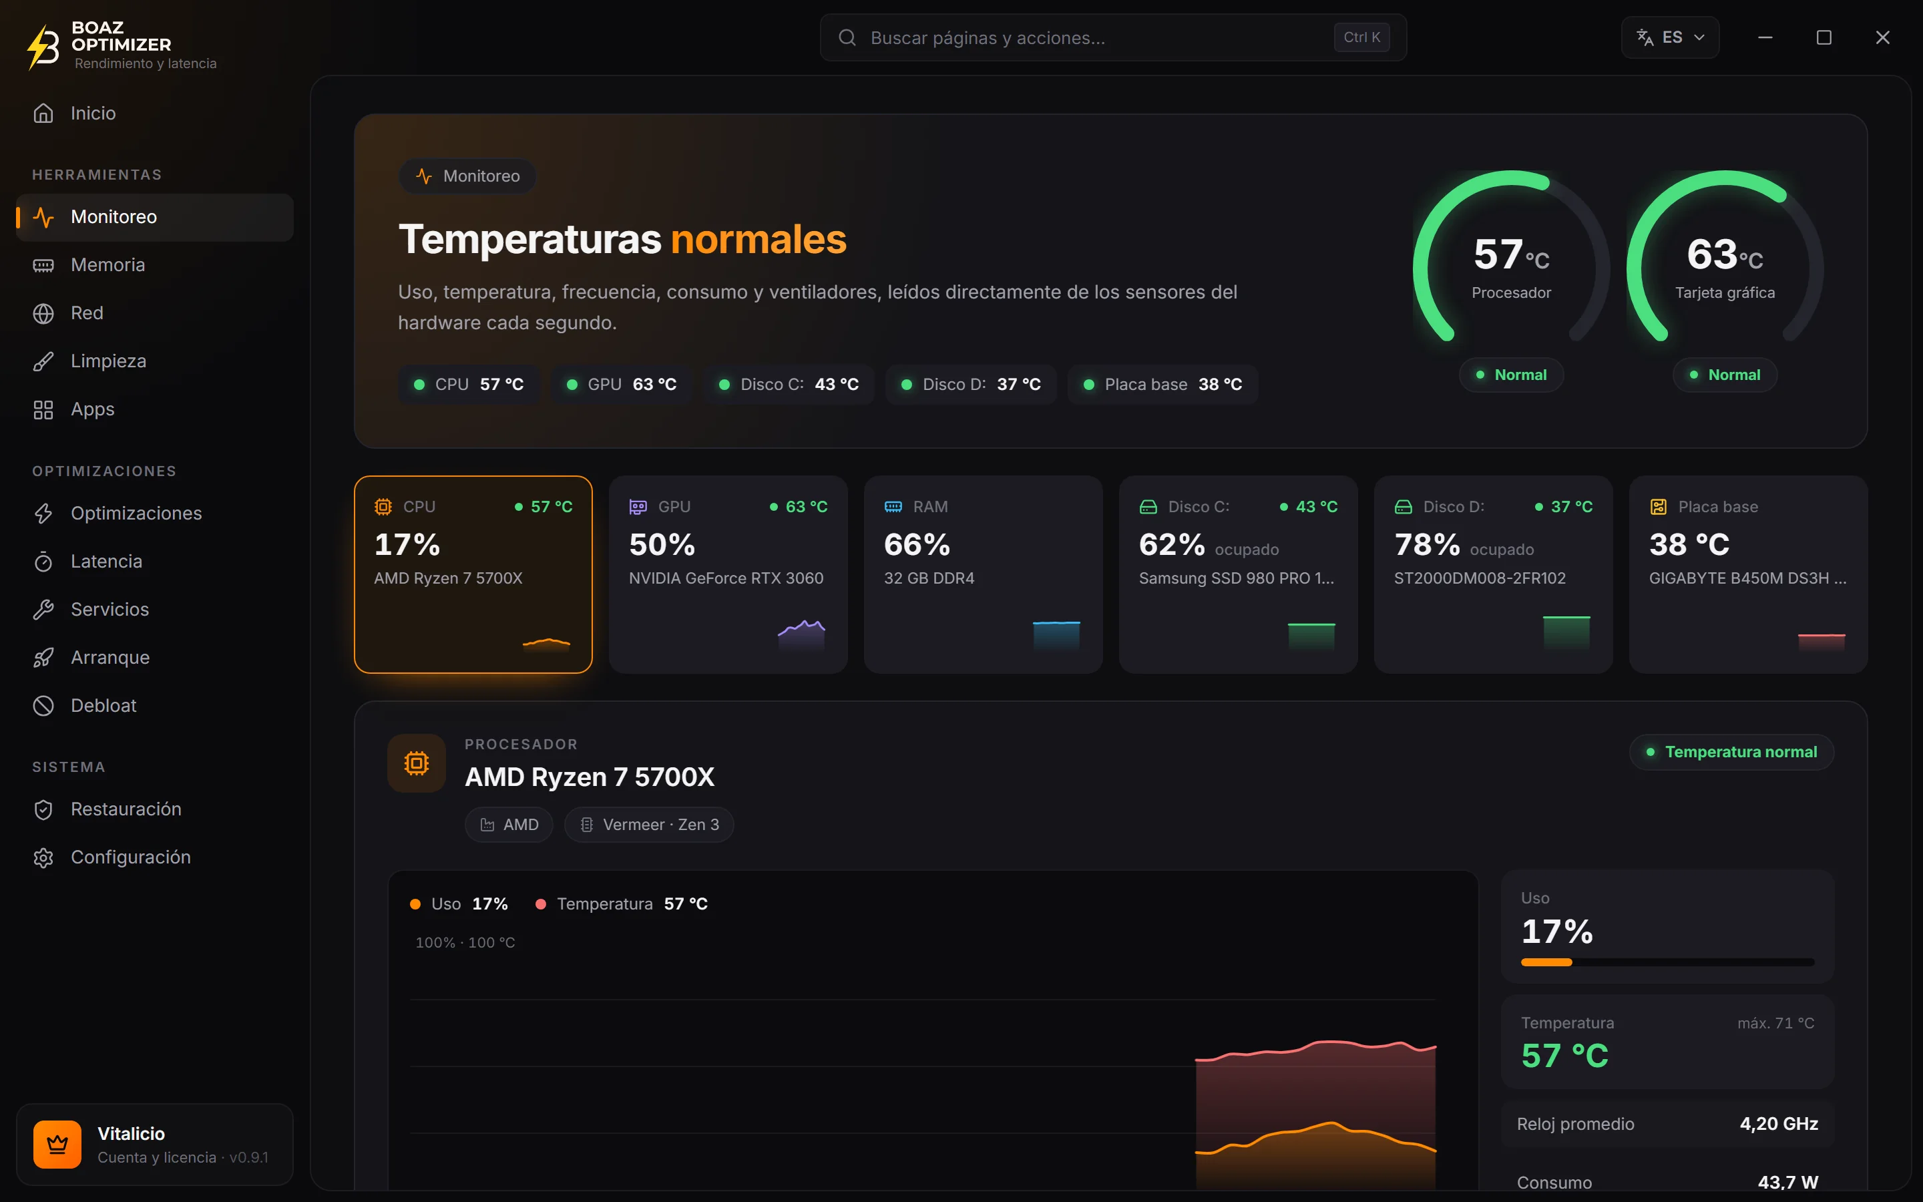This screenshot has height=1202, width=1923.
Task: Open the ES language dropdown
Action: point(1671,37)
